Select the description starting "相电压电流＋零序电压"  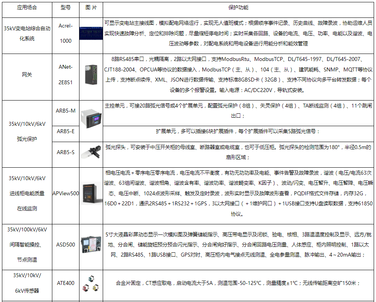tap(238, 193)
